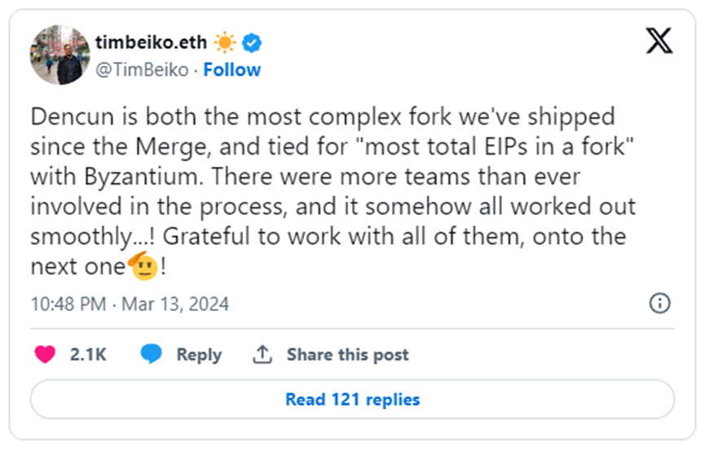Open the 10:48 PM Mar 13 timestamp
705x449 pixels.
click(130, 304)
